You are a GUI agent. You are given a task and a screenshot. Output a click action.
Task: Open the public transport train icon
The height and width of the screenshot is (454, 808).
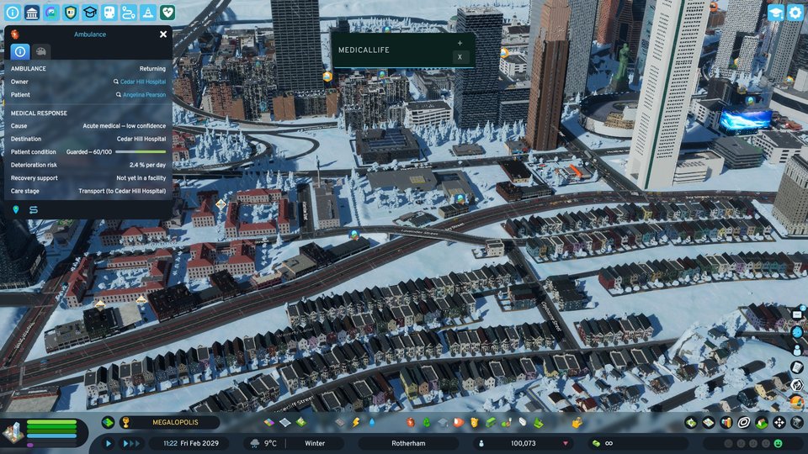(x=109, y=12)
